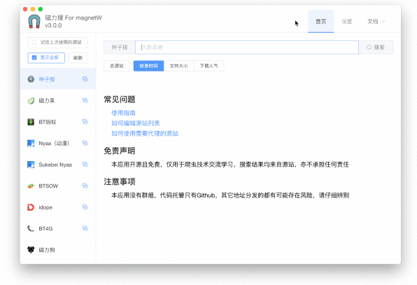
Task: Expand the 文档 dropdown menu
Action: pyautogui.click(x=376, y=21)
